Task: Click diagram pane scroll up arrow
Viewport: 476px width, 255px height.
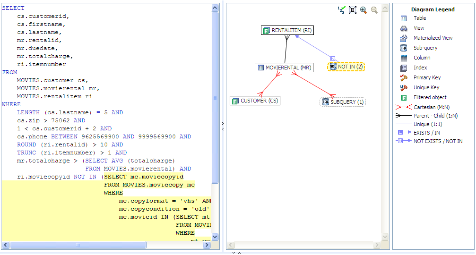Action: (x=385, y=8)
